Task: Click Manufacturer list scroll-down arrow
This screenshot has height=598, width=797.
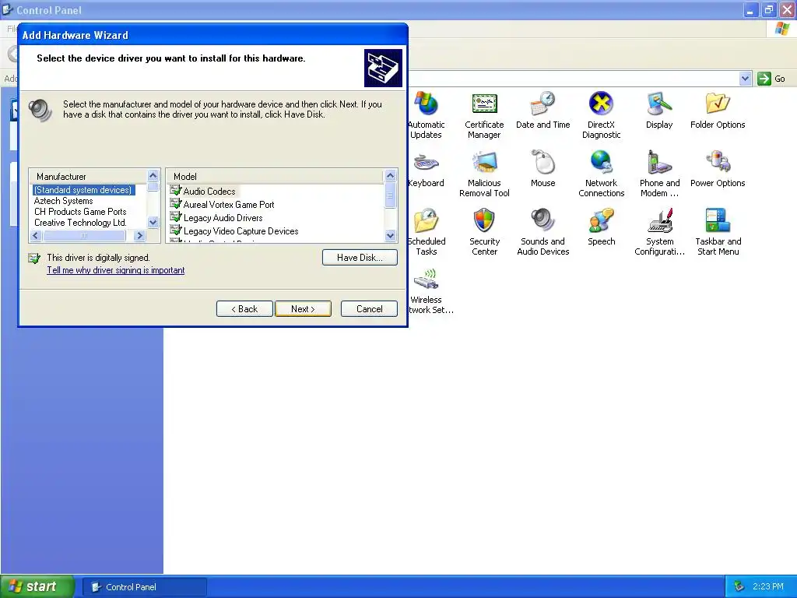Action: [153, 222]
